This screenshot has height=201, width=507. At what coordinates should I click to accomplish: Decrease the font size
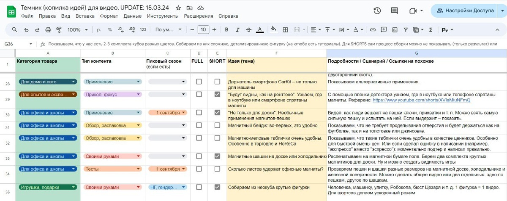[192, 30]
